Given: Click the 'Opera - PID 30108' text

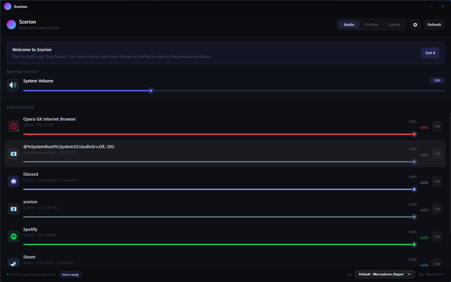Looking at the screenshot, I should pos(38,125).
